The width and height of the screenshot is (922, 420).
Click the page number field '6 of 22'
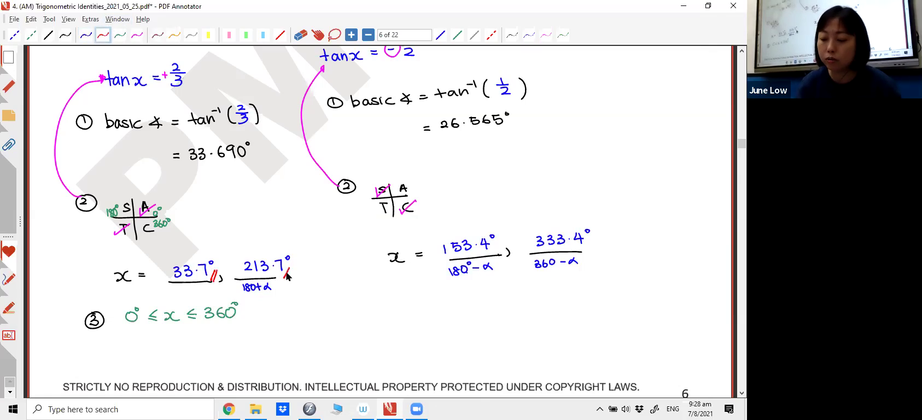pyautogui.click(x=404, y=35)
